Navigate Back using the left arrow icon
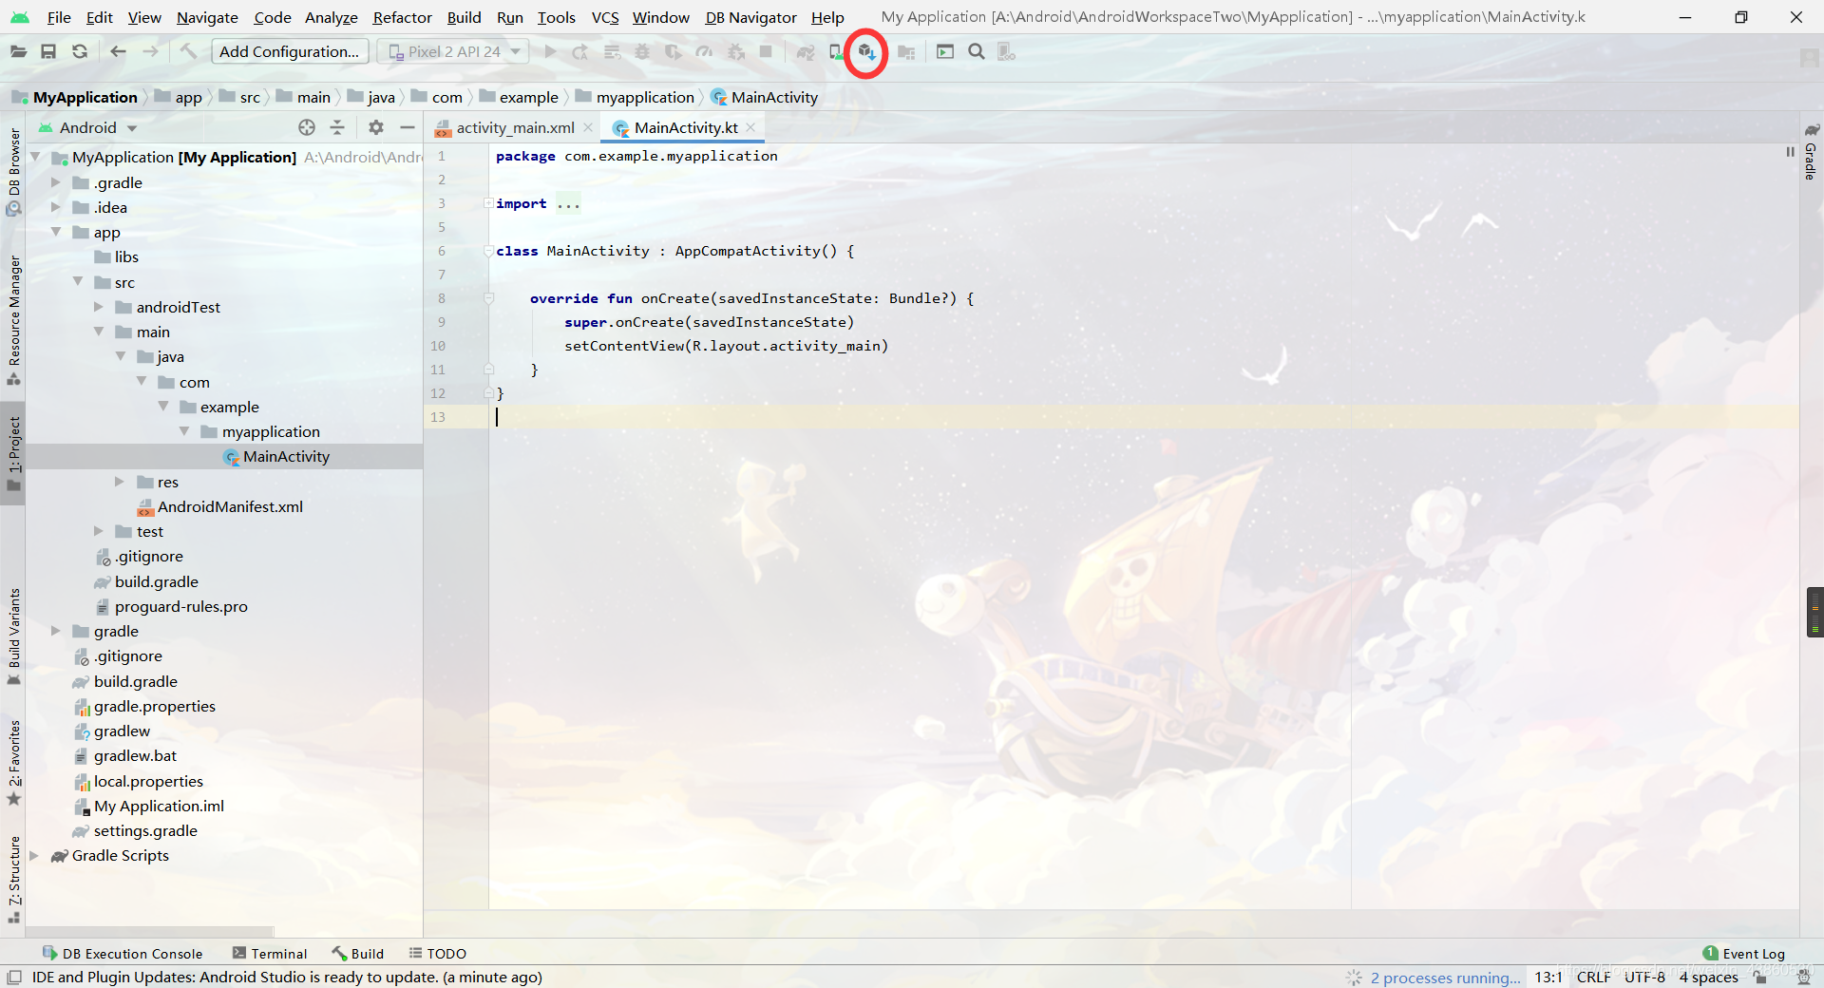This screenshot has height=988, width=1824. (118, 51)
